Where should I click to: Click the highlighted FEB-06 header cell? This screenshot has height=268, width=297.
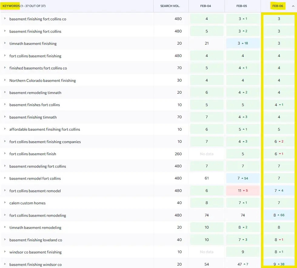pos(278,6)
